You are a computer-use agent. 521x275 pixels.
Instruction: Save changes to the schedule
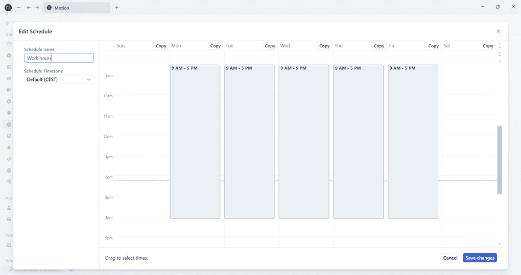(480, 258)
